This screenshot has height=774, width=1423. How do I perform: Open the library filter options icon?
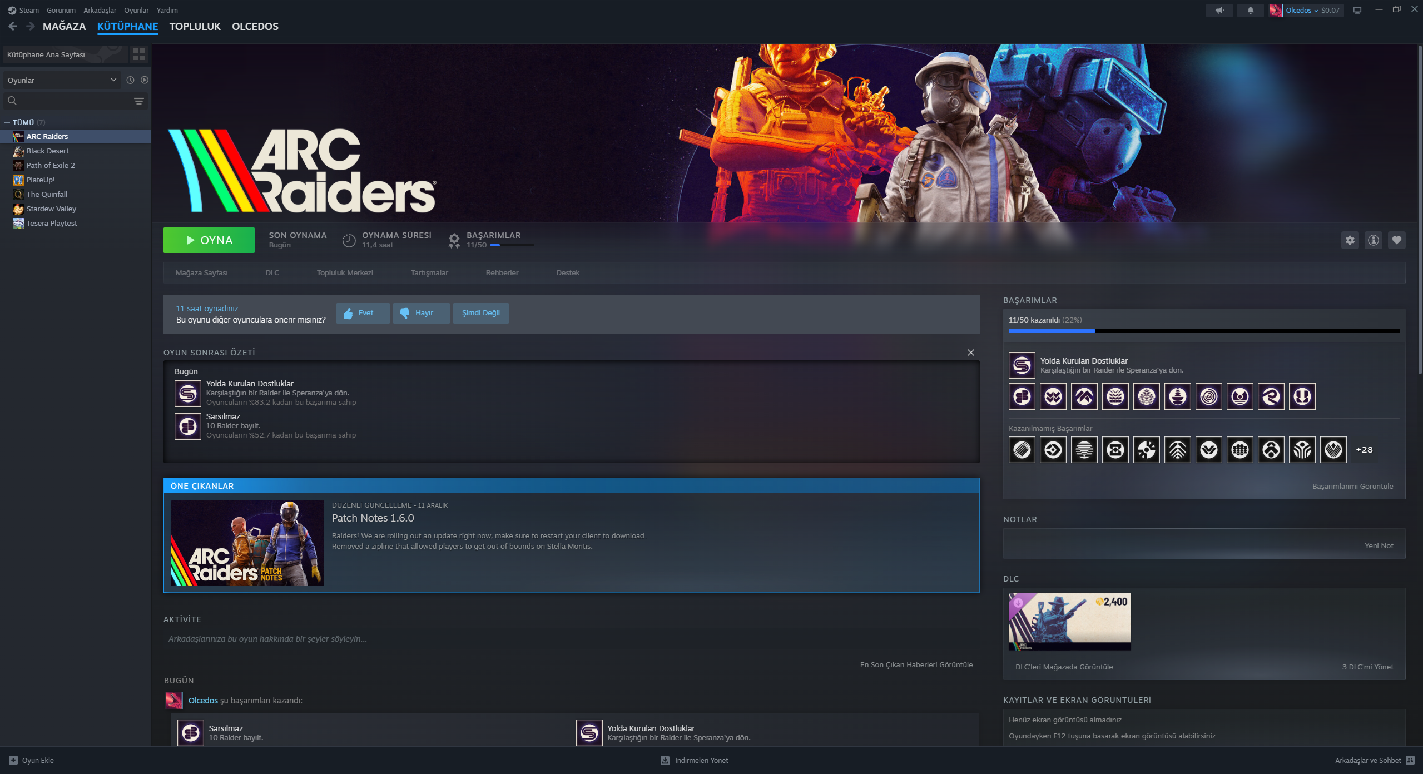point(138,101)
